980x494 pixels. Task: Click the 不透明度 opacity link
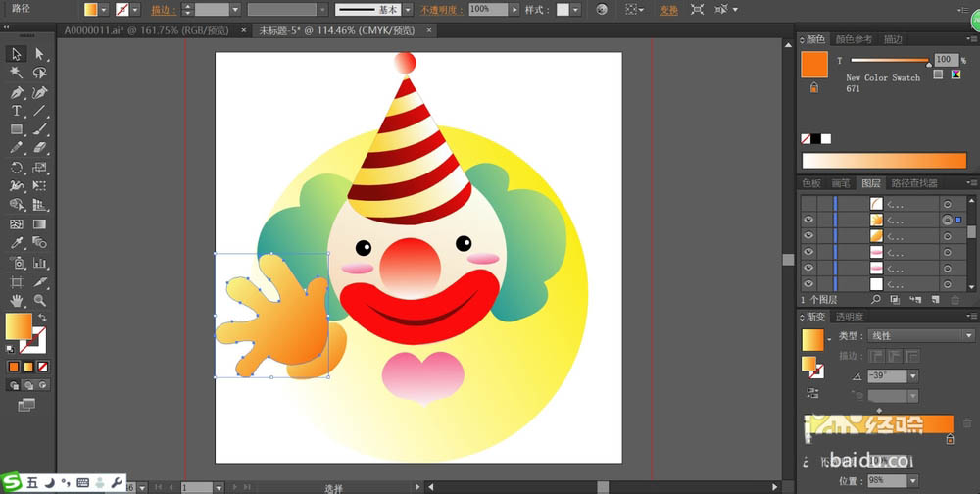[442, 10]
